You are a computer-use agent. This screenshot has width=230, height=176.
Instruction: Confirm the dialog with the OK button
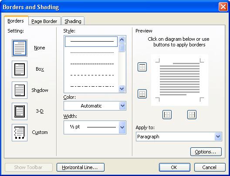coord(175,167)
